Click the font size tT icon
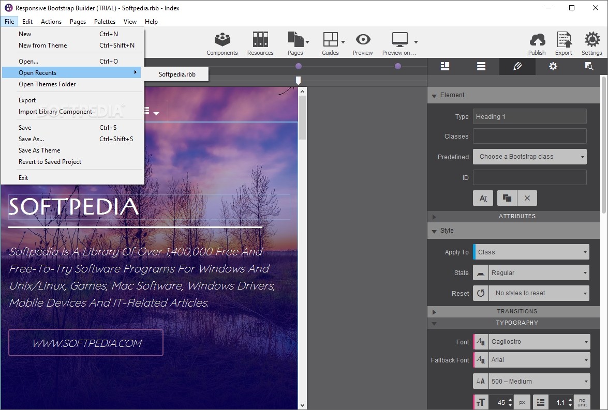608x410 pixels. (x=481, y=402)
